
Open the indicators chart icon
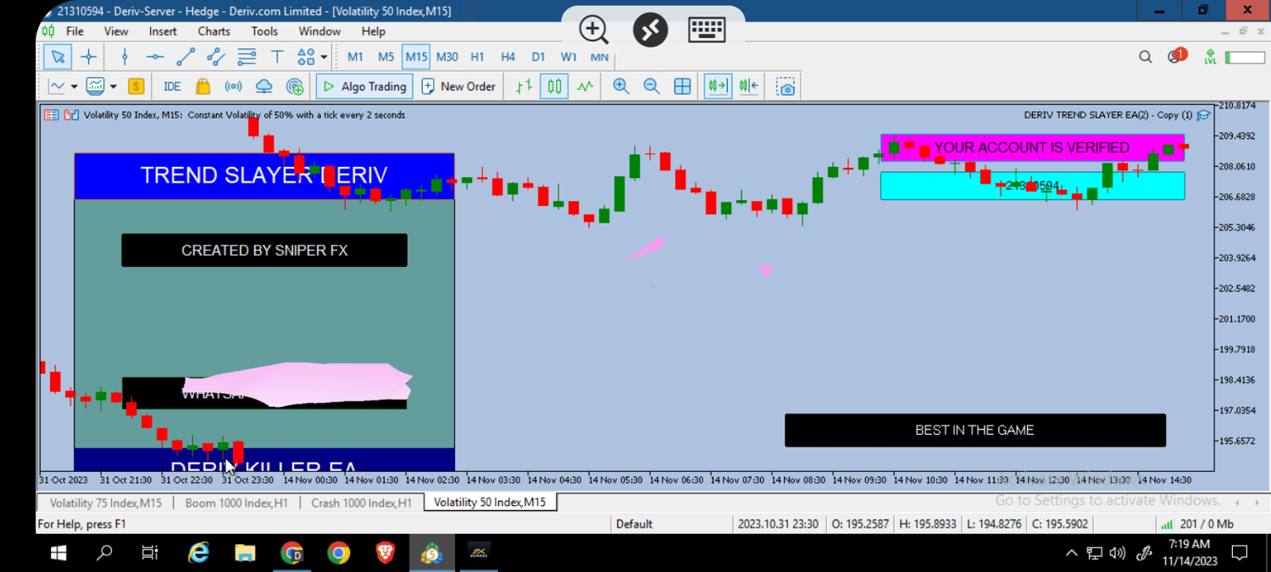tap(95, 86)
